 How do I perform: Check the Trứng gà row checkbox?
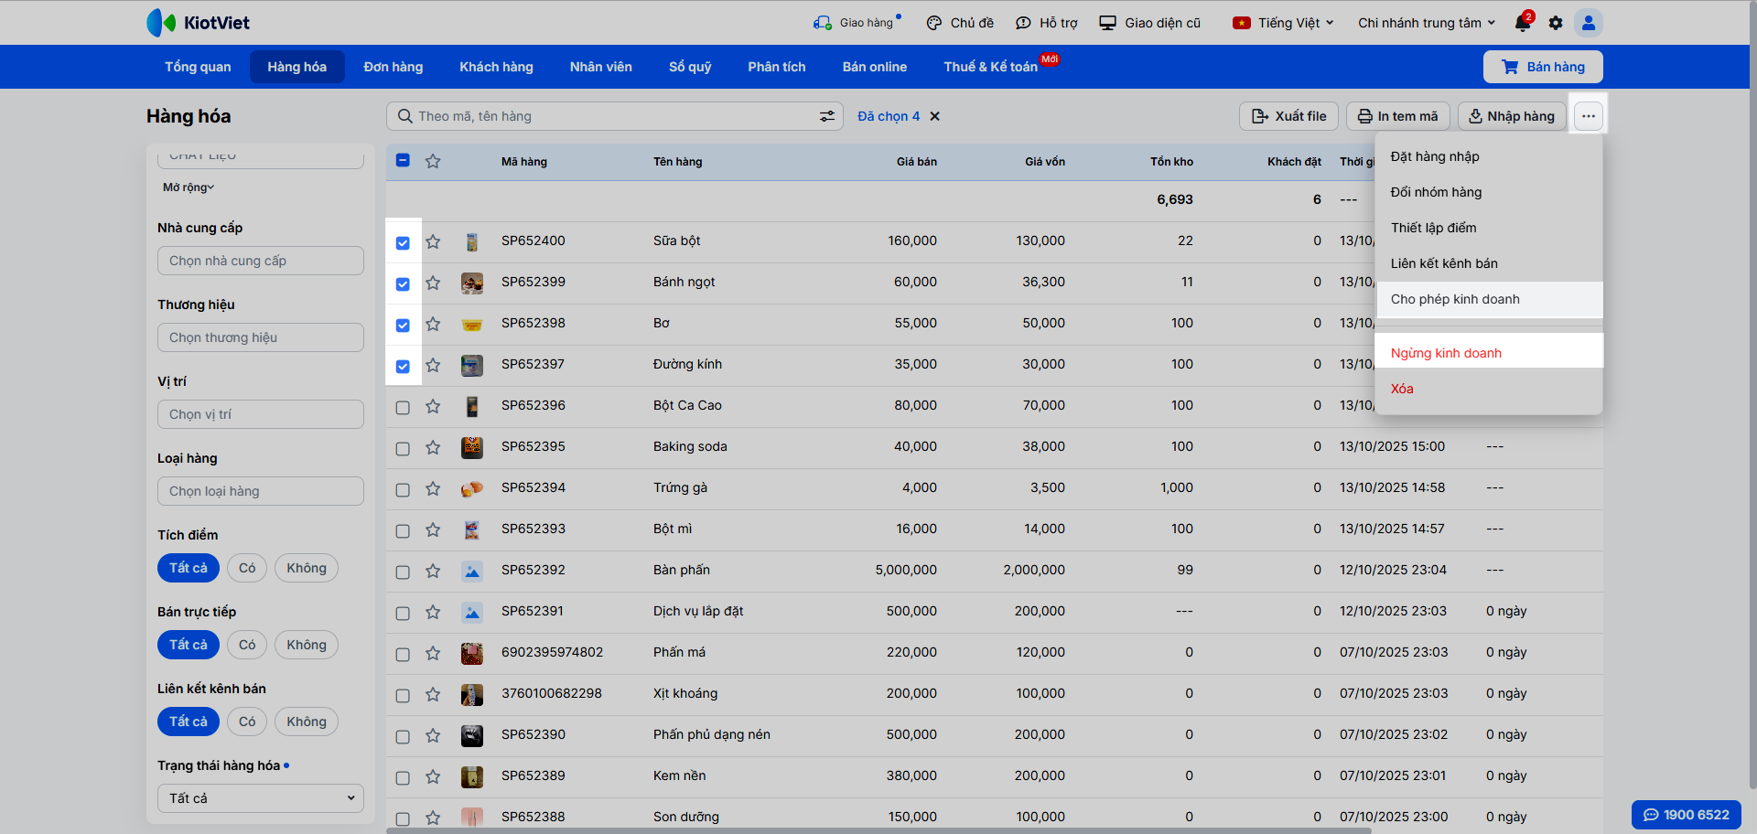[403, 490]
